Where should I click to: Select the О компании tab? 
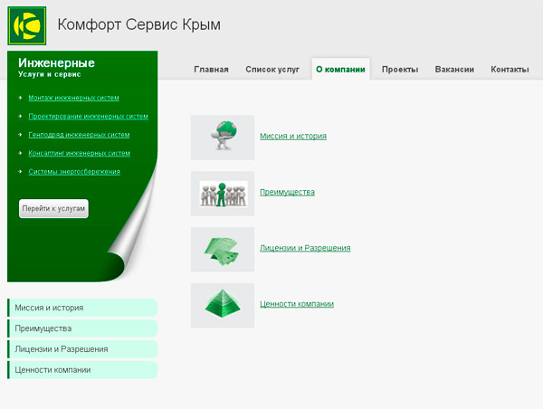[340, 70]
